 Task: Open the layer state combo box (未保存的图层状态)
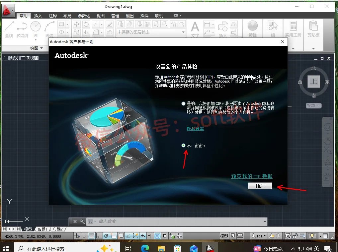151,32
